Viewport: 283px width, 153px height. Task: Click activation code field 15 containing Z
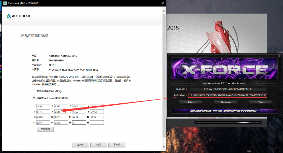pyautogui.click(x=79, y=122)
